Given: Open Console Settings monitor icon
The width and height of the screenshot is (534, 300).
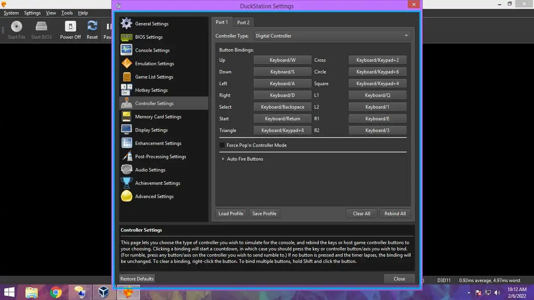Looking at the screenshot, I should tap(126, 50).
